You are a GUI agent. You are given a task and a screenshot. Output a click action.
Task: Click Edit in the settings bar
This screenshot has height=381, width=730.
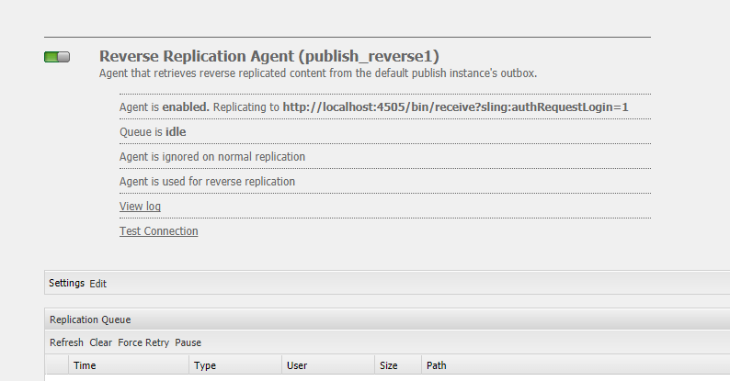click(x=97, y=284)
